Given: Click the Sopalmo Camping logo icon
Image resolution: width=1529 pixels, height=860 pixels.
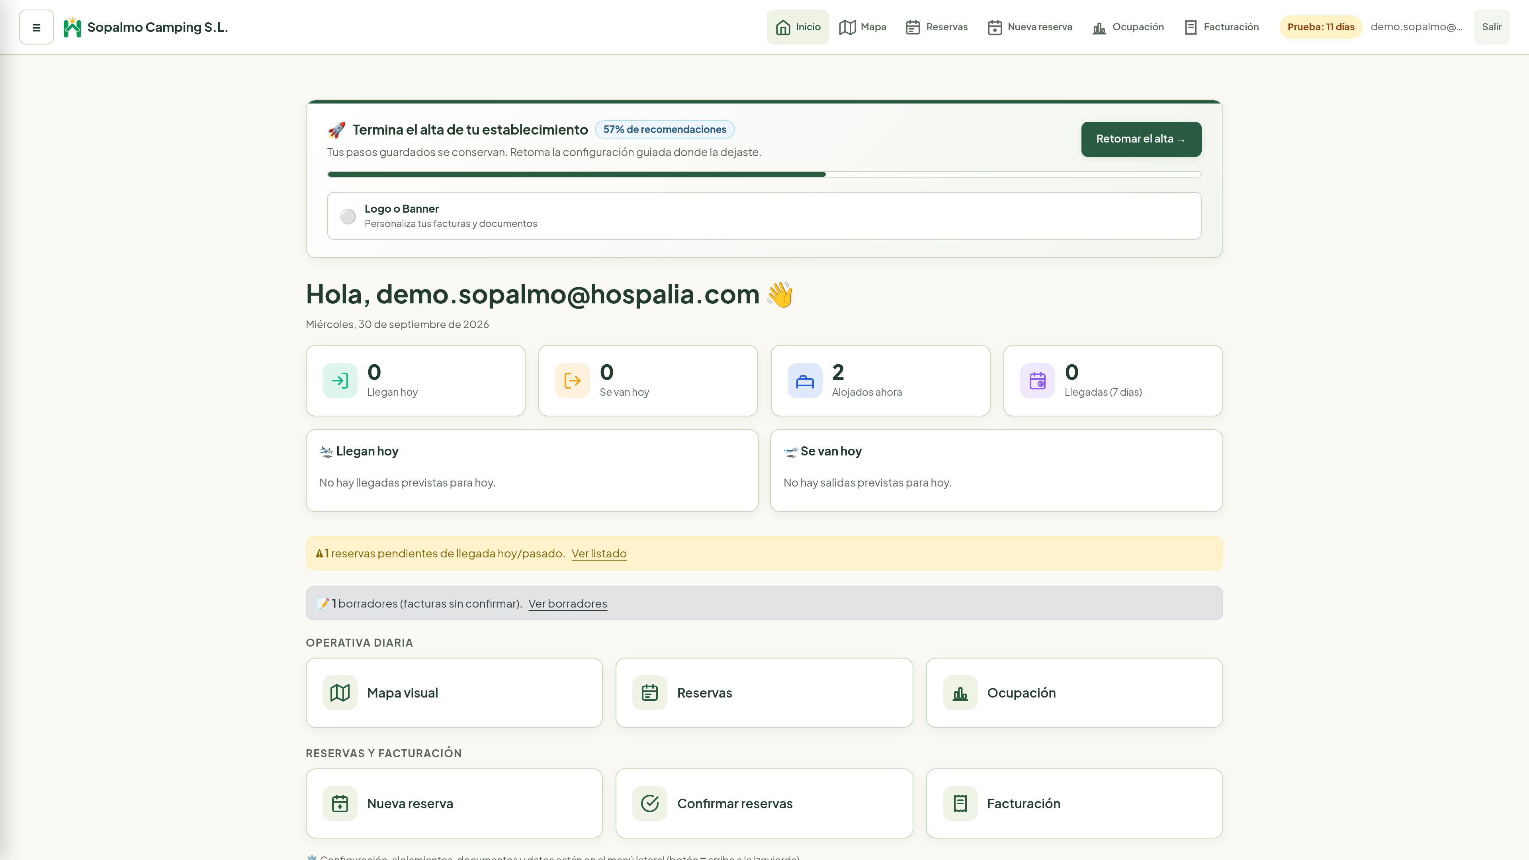Looking at the screenshot, I should pos(72,27).
